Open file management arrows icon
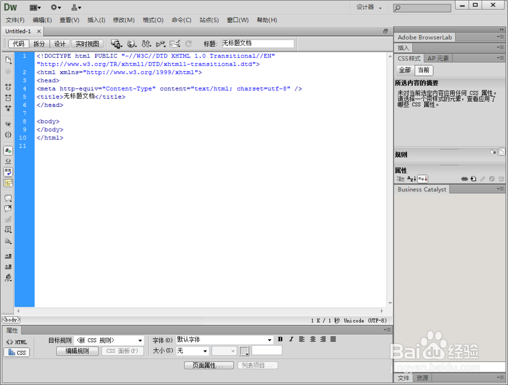The image size is (508, 385). pos(146,44)
